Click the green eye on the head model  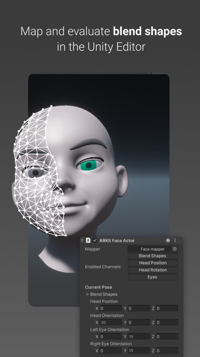[90, 165]
